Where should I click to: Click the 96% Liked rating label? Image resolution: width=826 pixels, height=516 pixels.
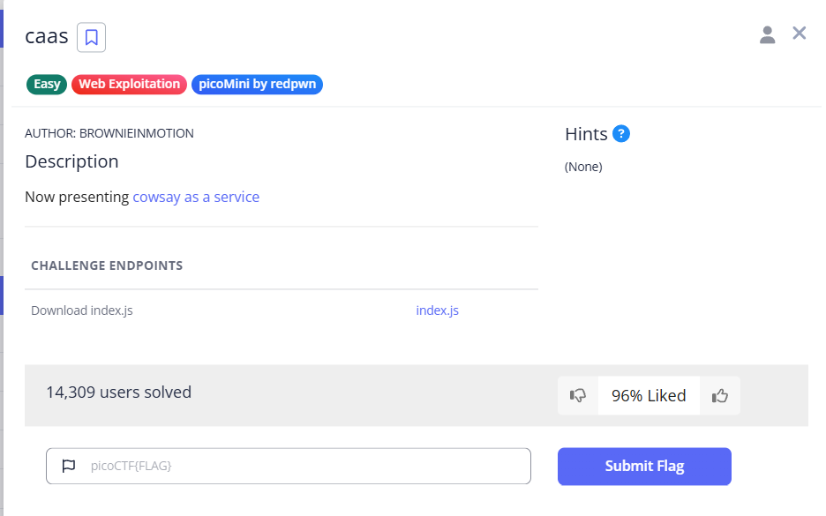coord(649,396)
